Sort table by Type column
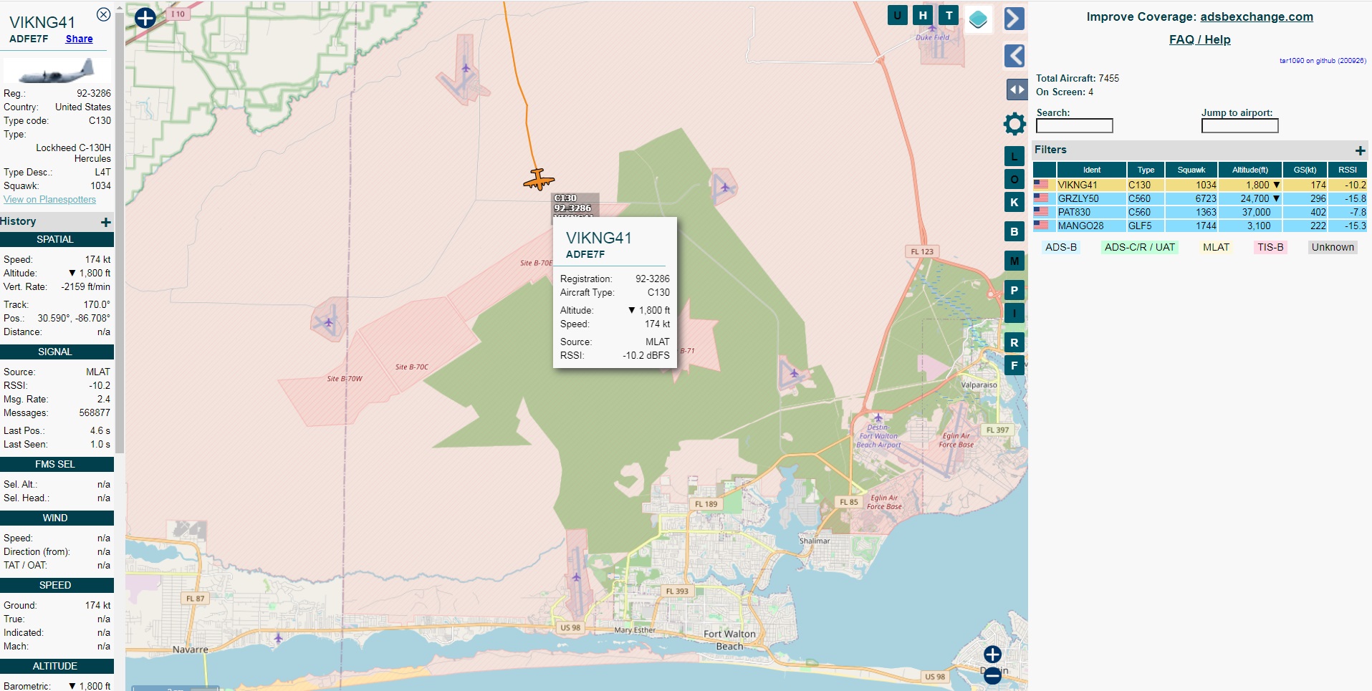 click(1146, 170)
